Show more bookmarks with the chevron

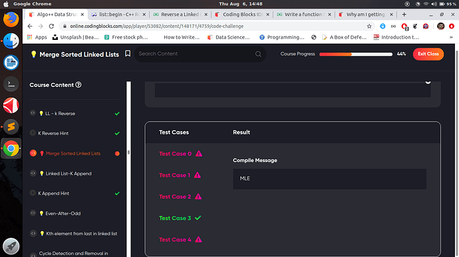(451, 37)
